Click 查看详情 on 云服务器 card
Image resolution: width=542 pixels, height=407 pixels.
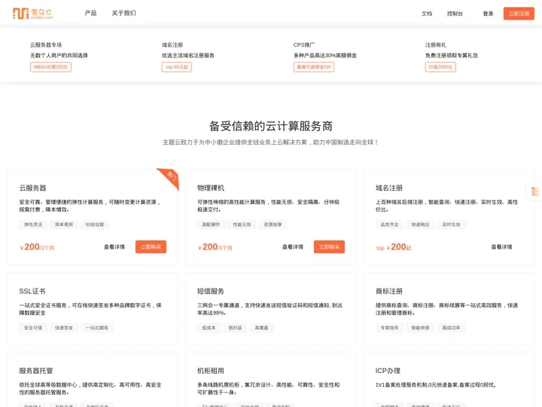click(114, 246)
